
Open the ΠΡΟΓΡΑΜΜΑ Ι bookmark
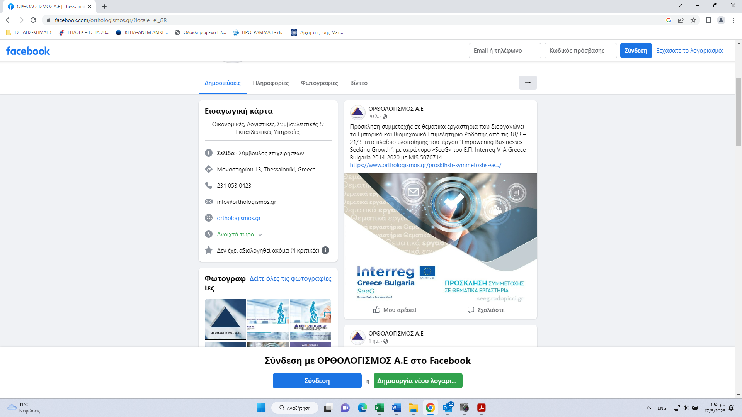(x=258, y=32)
